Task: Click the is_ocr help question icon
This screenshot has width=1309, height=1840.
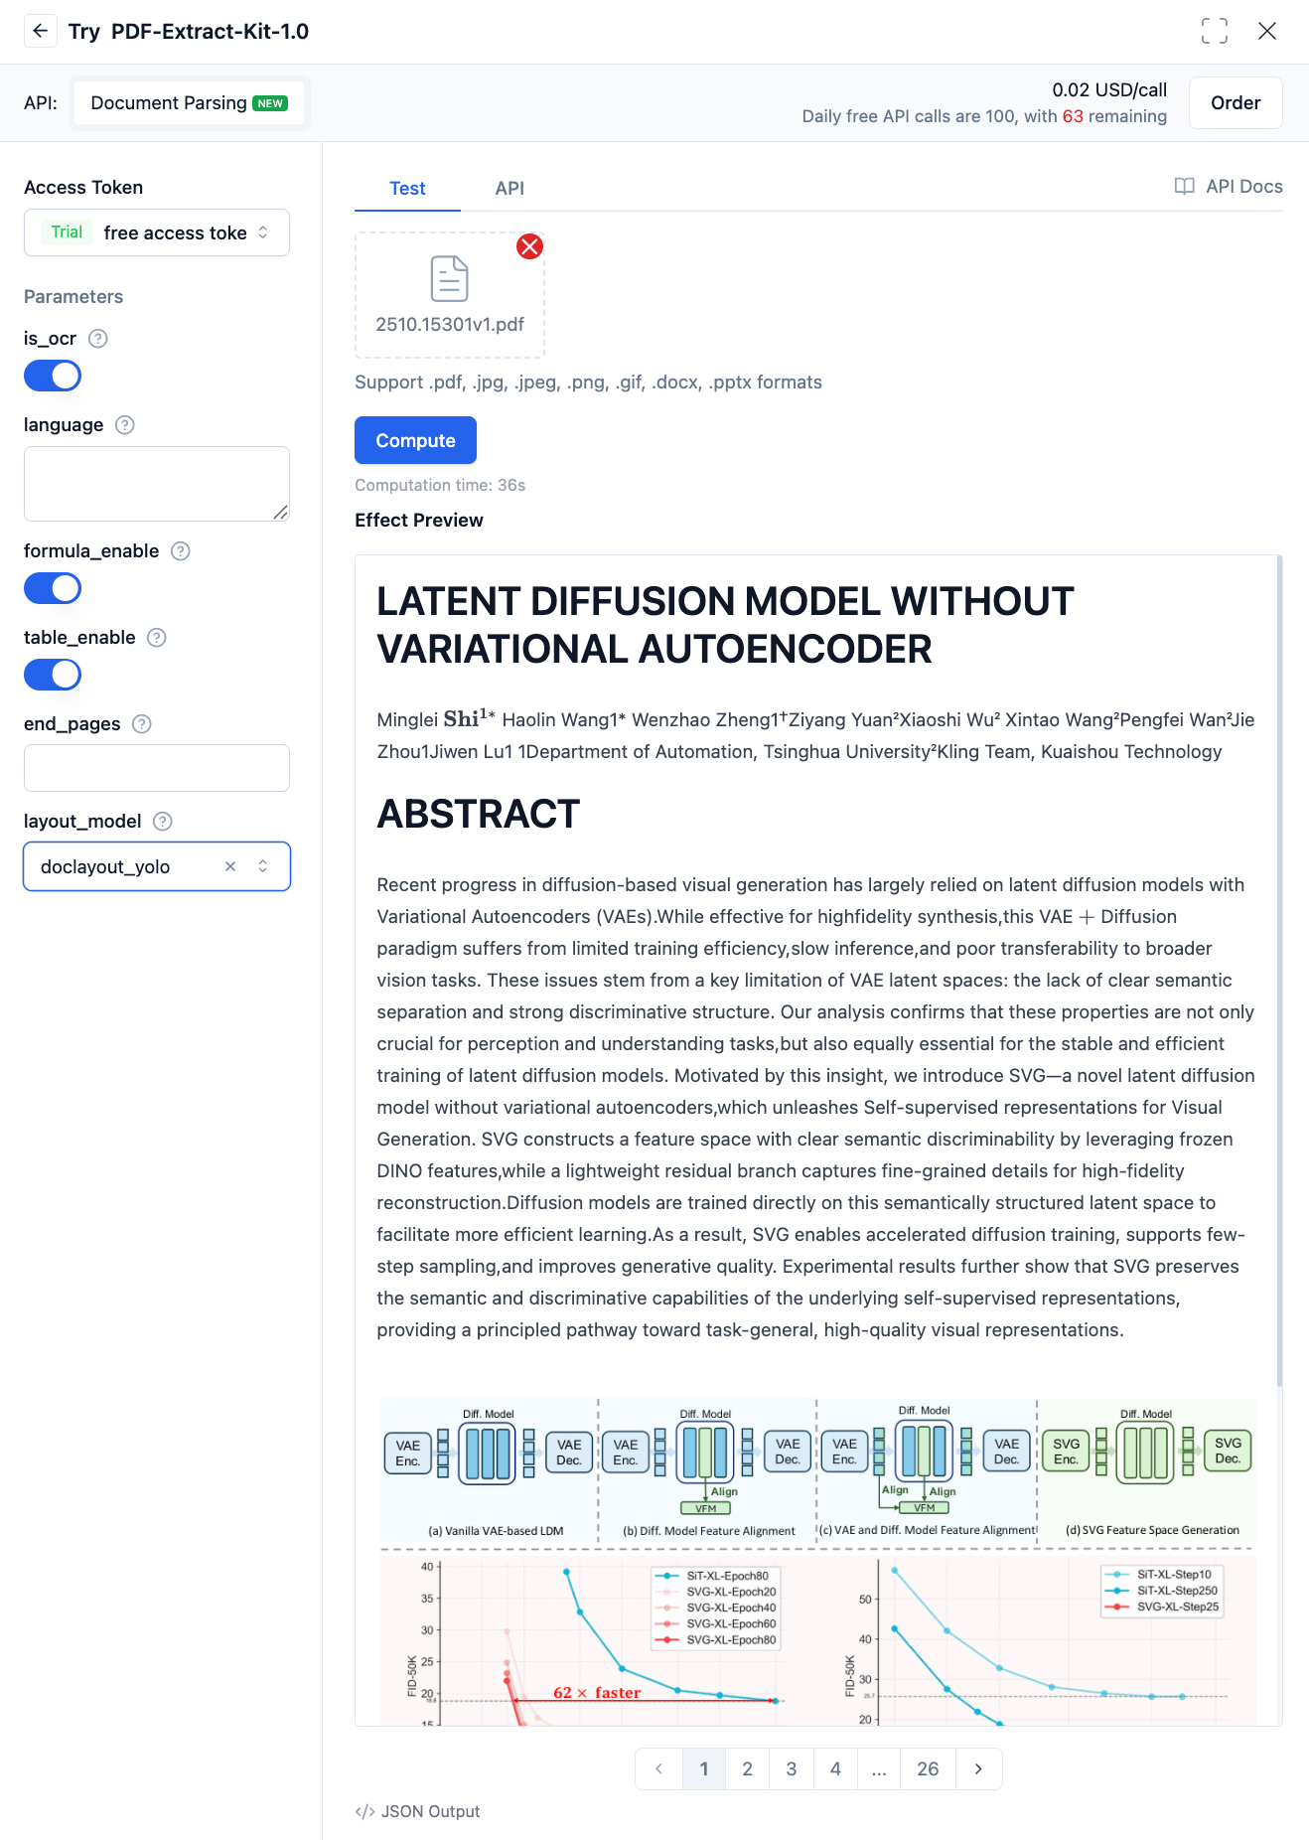Action: [98, 339]
